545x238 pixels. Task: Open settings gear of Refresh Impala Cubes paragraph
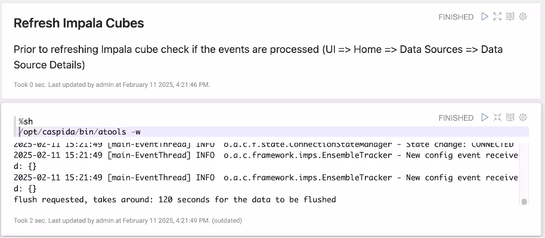[523, 17]
